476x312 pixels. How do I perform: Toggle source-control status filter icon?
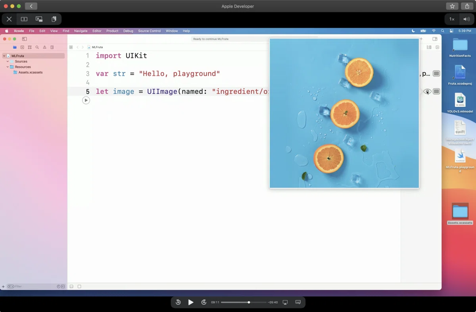tap(63, 287)
